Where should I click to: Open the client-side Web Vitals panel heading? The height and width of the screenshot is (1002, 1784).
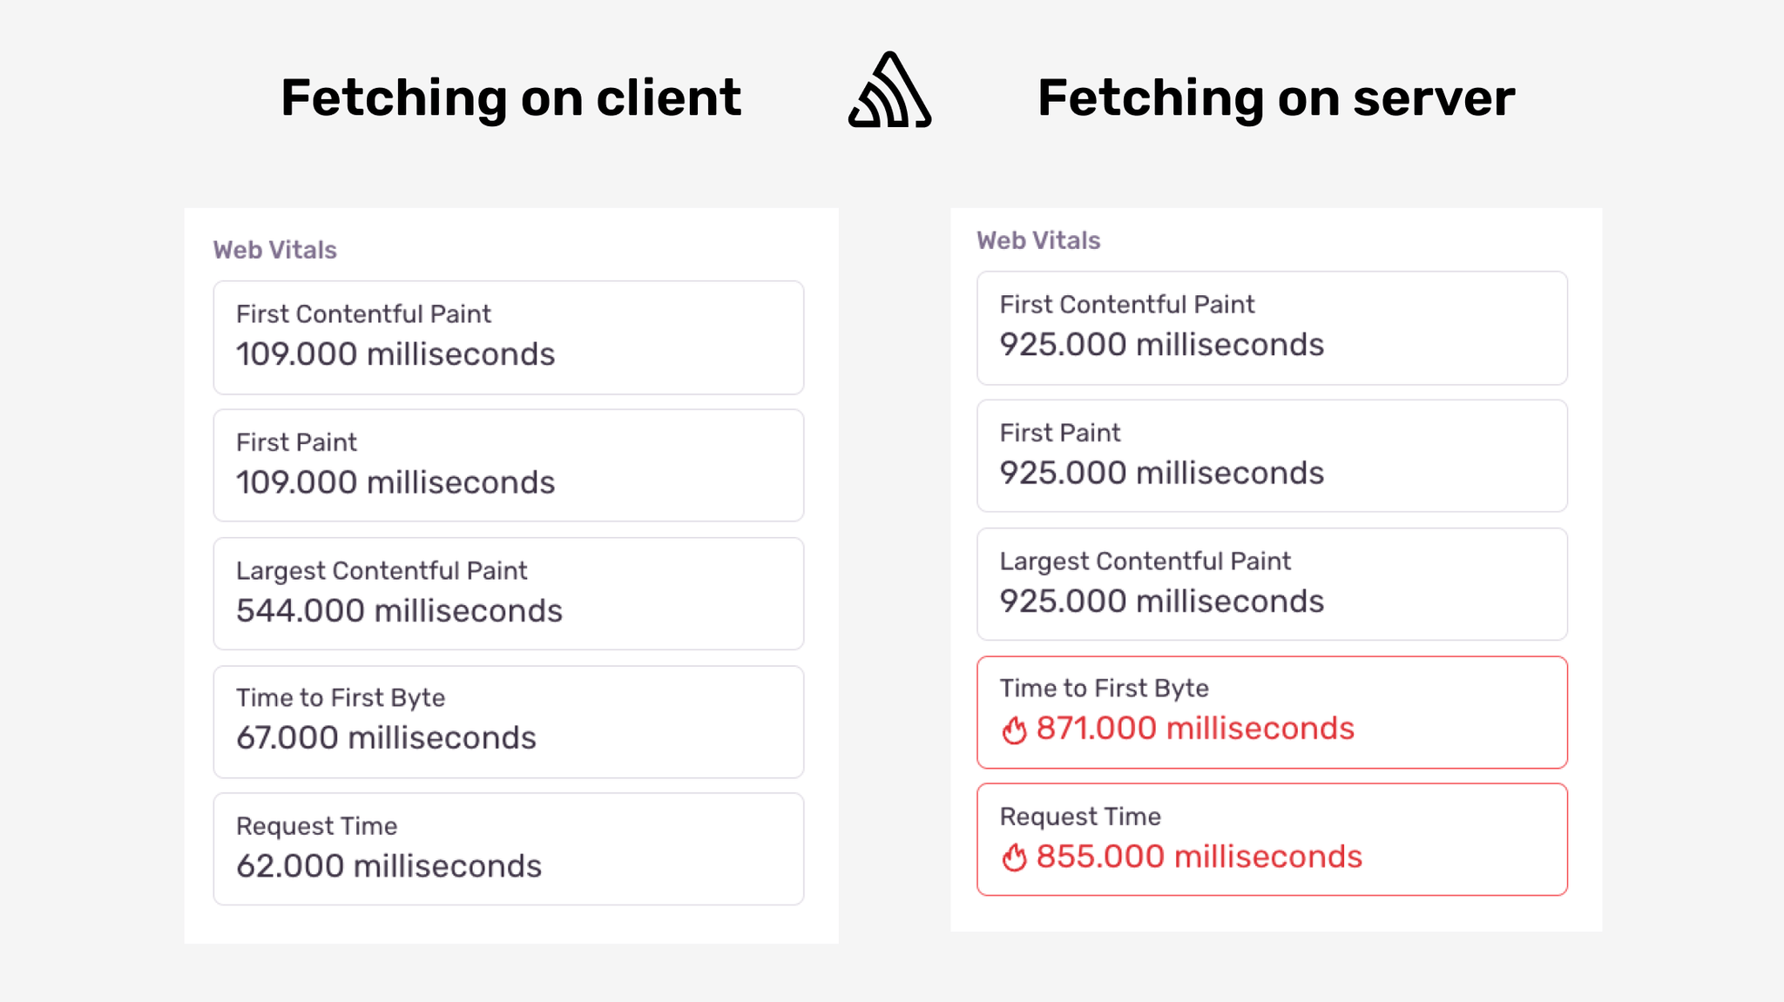(275, 250)
